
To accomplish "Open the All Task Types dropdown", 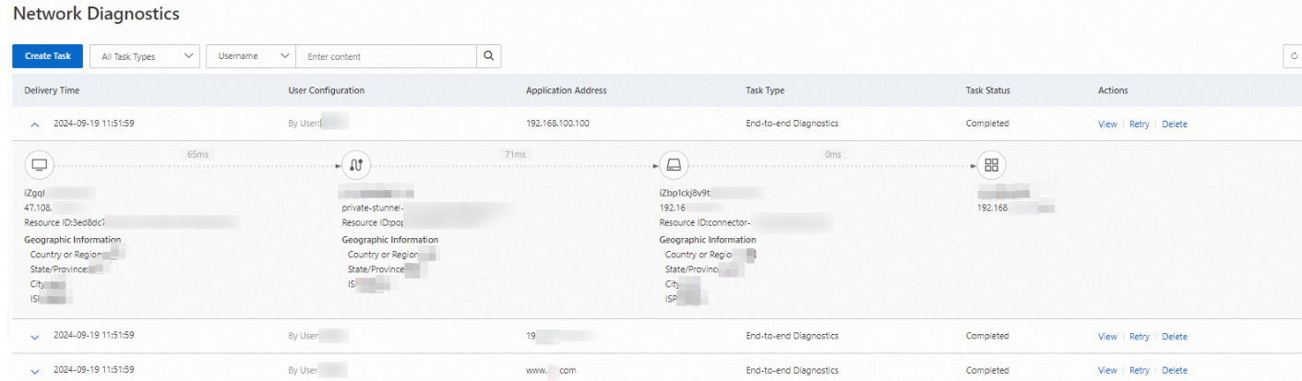I will 145,56.
